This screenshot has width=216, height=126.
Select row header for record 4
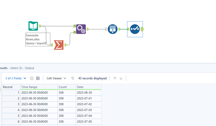[x=11, y=110]
